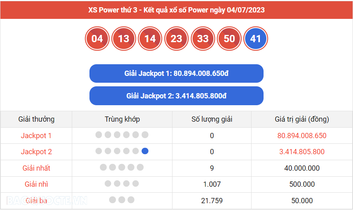This screenshot has height=210, width=353.
Task: Click the blue bonus ball 41
Action: tap(256, 39)
